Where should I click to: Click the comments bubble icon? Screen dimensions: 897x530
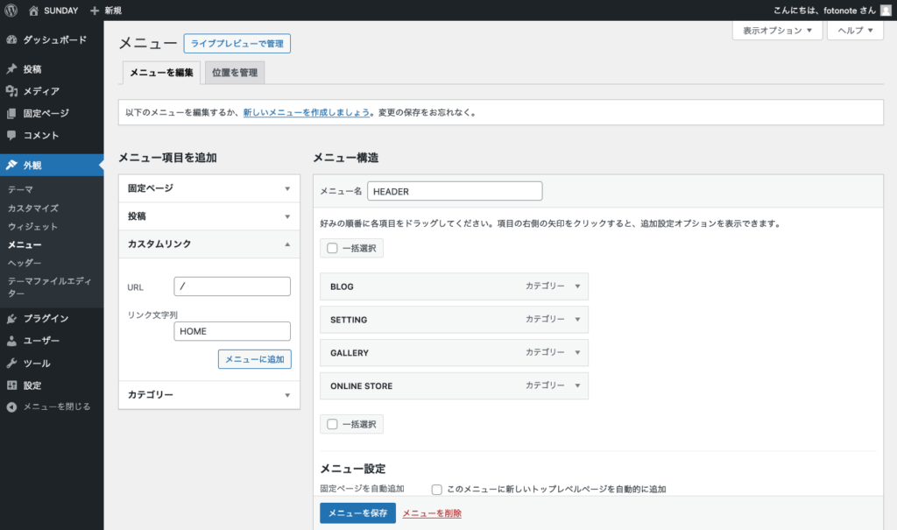pyautogui.click(x=11, y=136)
